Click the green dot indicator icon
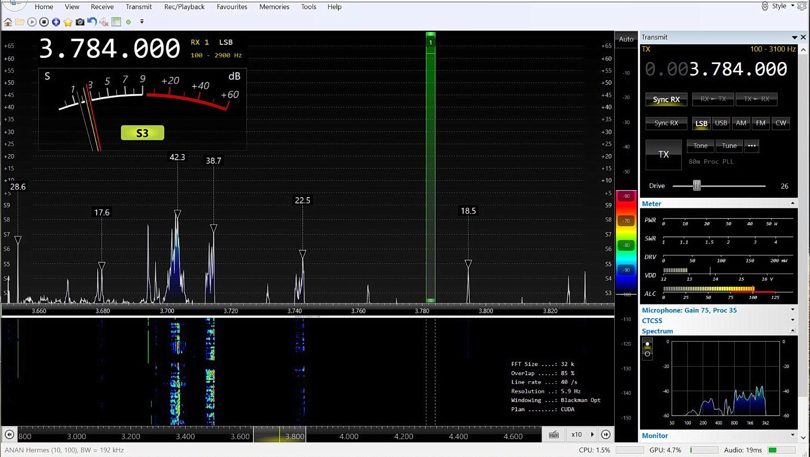This screenshot has height=457, width=810. 129,22
